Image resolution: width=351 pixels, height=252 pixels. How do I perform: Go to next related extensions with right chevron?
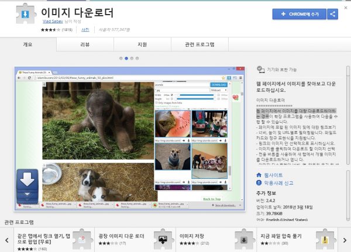(345, 240)
